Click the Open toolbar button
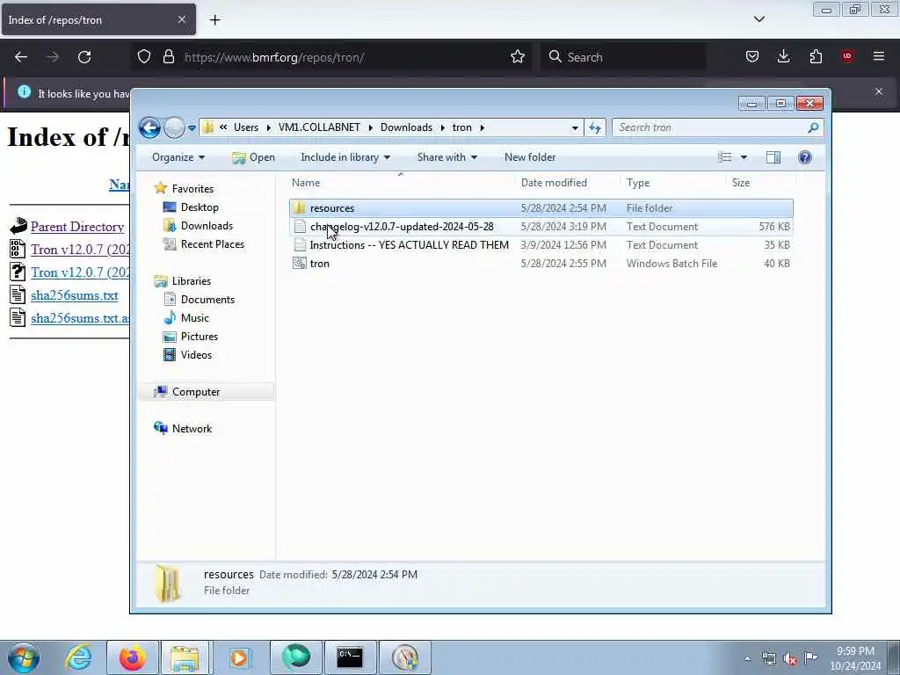Screen dimensions: 900x675 (x=253, y=157)
